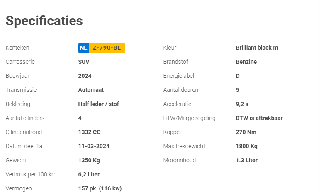Click the BTW is aftrekbaar text
The height and width of the screenshot is (195, 319).
259,118
